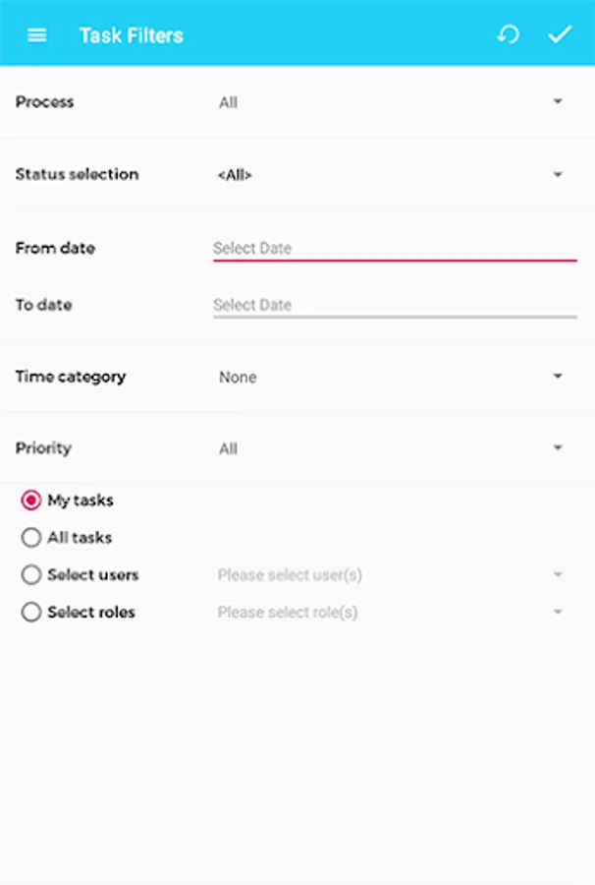The height and width of the screenshot is (885, 595).
Task: Choose the Select roles radio option
Action: pyautogui.click(x=31, y=612)
